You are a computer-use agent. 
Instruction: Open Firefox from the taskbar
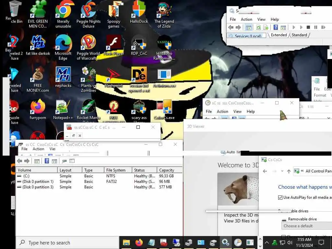[x=139, y=243]
